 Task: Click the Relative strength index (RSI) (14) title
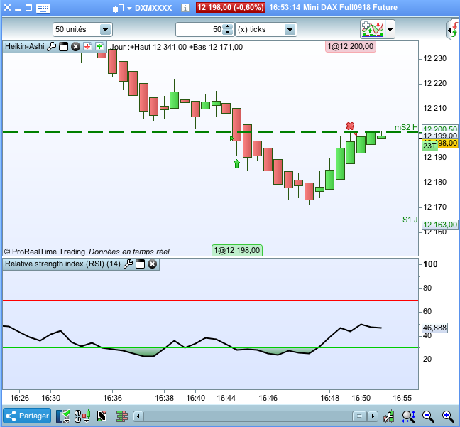pyautogui.click(x=62, y=264)
